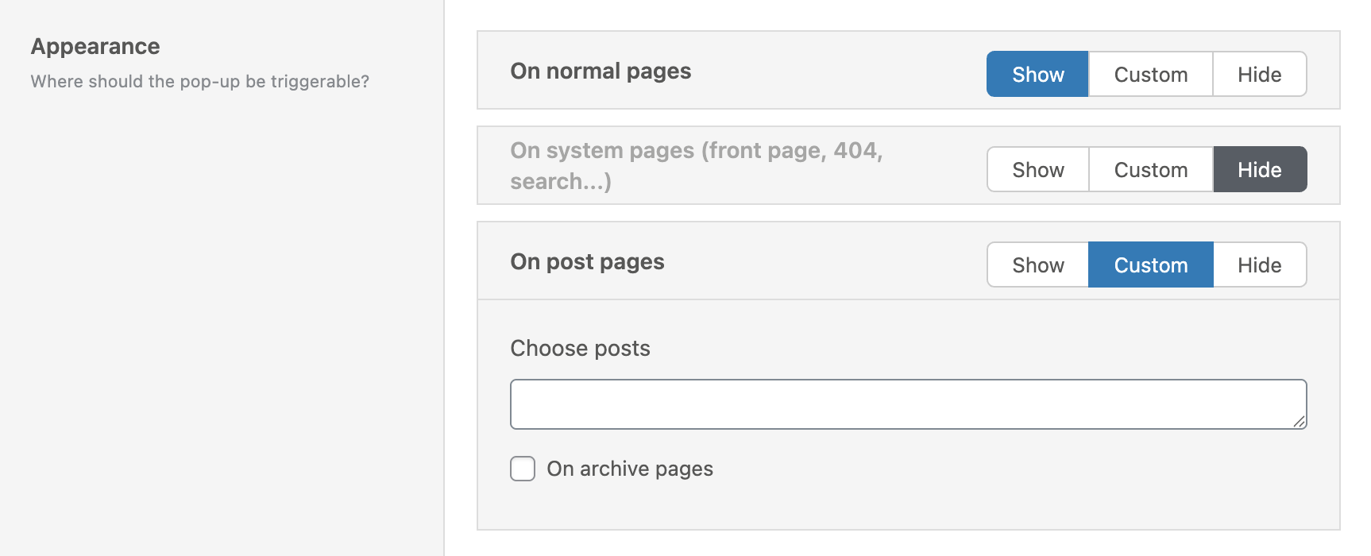Click the On archive pages label
The width and height of the screenshot is (1371, 556).
click(x=630, y=469)
